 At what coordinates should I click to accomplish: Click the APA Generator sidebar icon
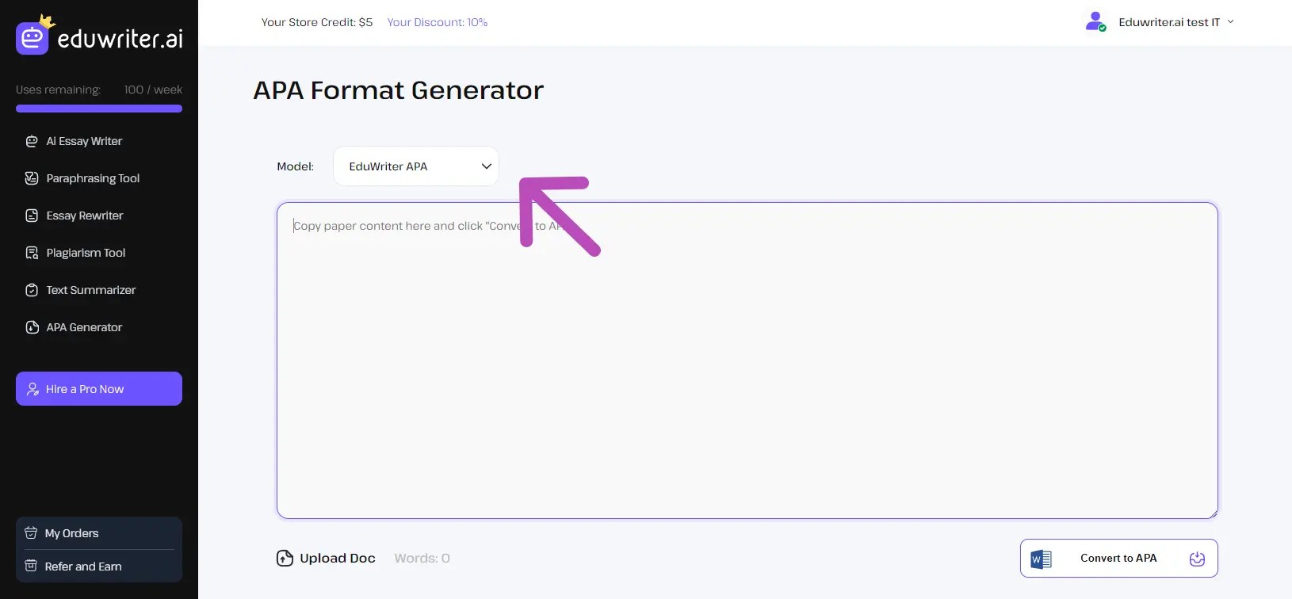[32, 327]
